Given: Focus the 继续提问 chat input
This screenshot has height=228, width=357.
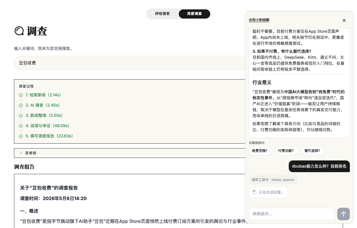Looking at the screenshot, I should tap(292, 214).
